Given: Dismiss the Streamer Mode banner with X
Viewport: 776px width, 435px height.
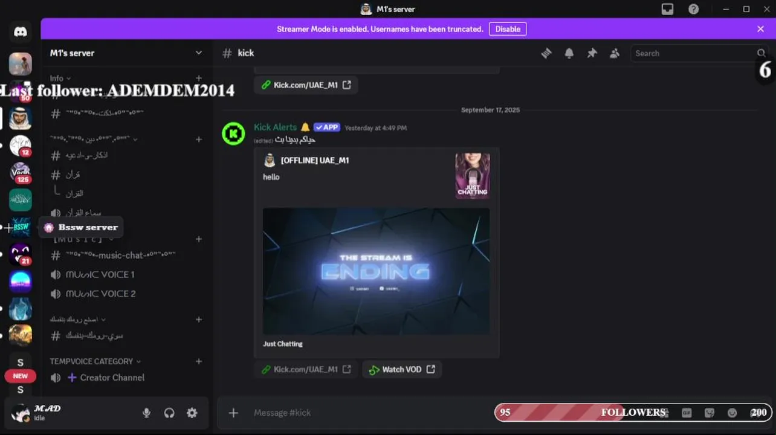Looking at the screenshot, I should pyautogui.click(x=760, y=29).
